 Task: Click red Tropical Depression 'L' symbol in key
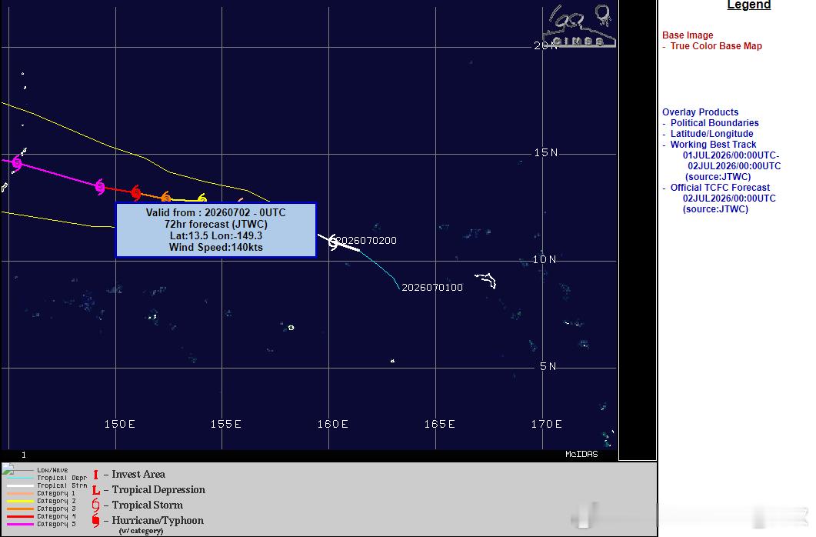96,490
